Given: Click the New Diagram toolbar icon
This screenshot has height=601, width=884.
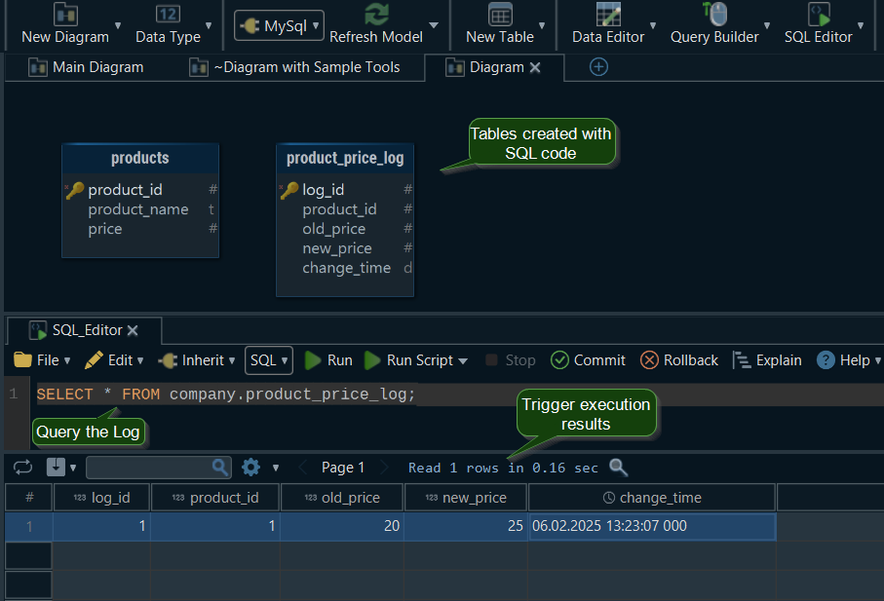Looking at the screenshot, I should [x=65, y=15].
